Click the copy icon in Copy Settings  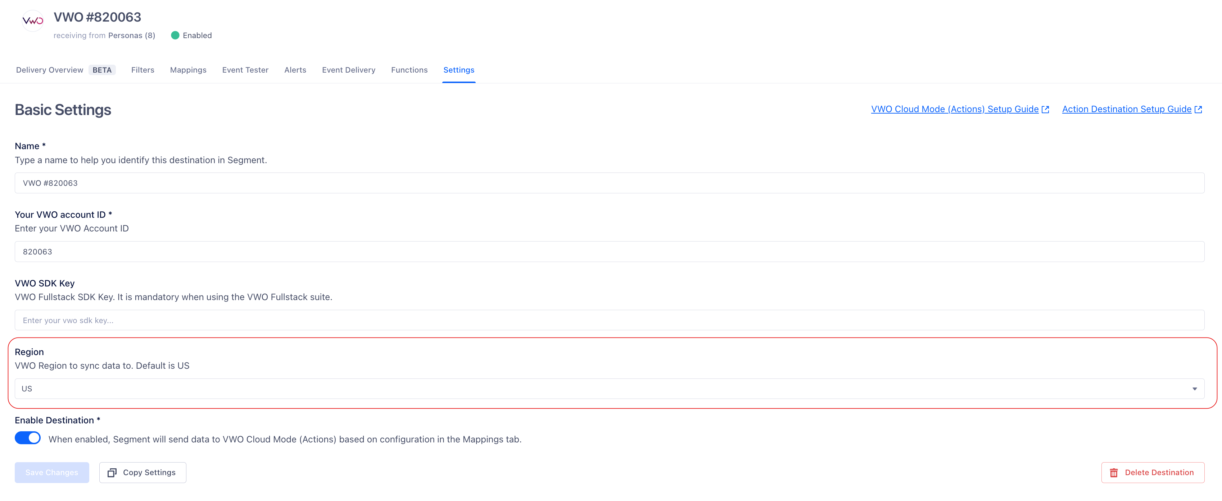(112, 473)
